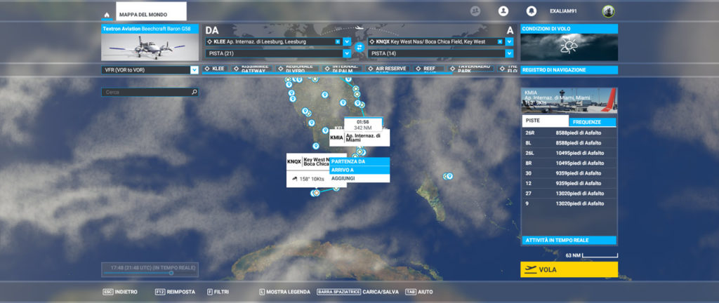Open the VFR (VOR to VOR) dropdown
The image size is (719, 303).
(x=150, y=70)
